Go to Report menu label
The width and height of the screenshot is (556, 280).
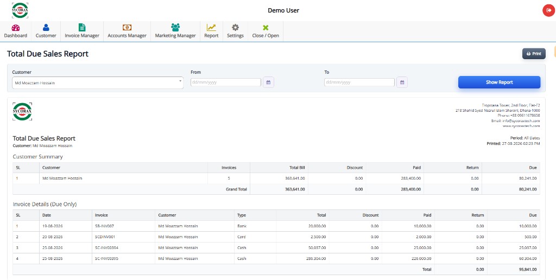point(211,36)
